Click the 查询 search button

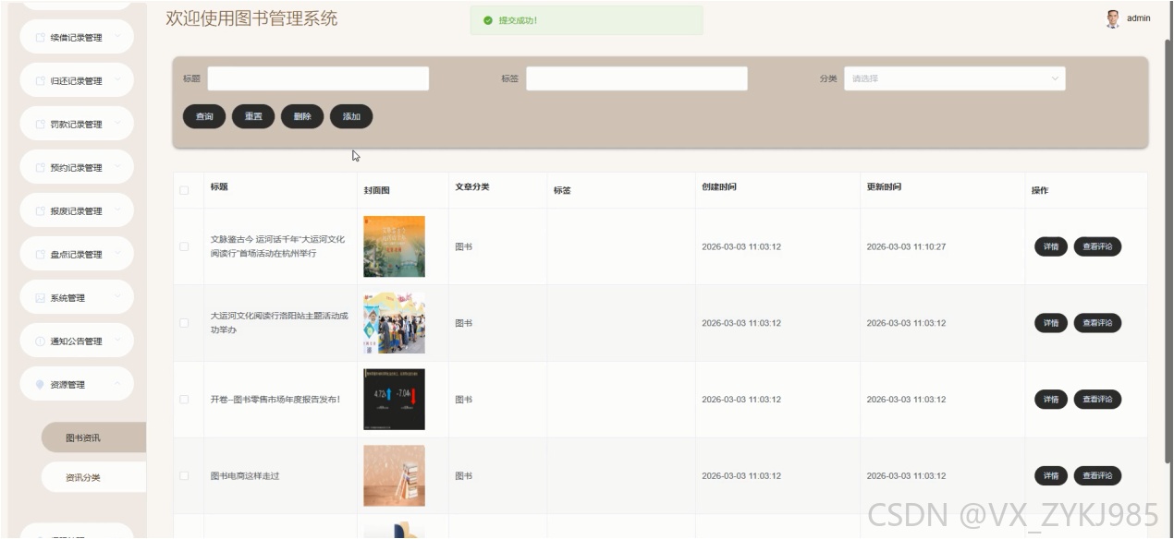[204, 116]
